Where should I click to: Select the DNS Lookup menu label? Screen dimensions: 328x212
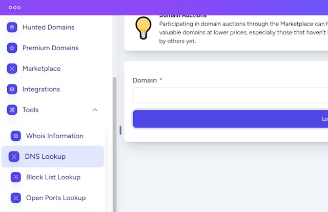click(x=45, y=156)
